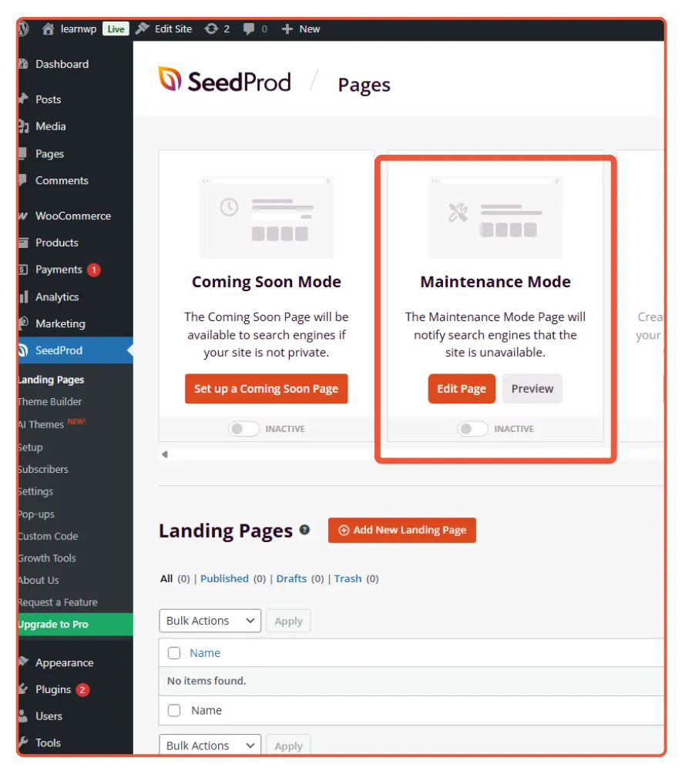Viewport: 685px width, 774px height.
Task: Click the Add New Landing Page button
Action: [x=401, y=530]
